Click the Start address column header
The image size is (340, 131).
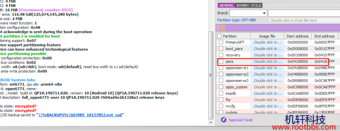pos(297,36)
